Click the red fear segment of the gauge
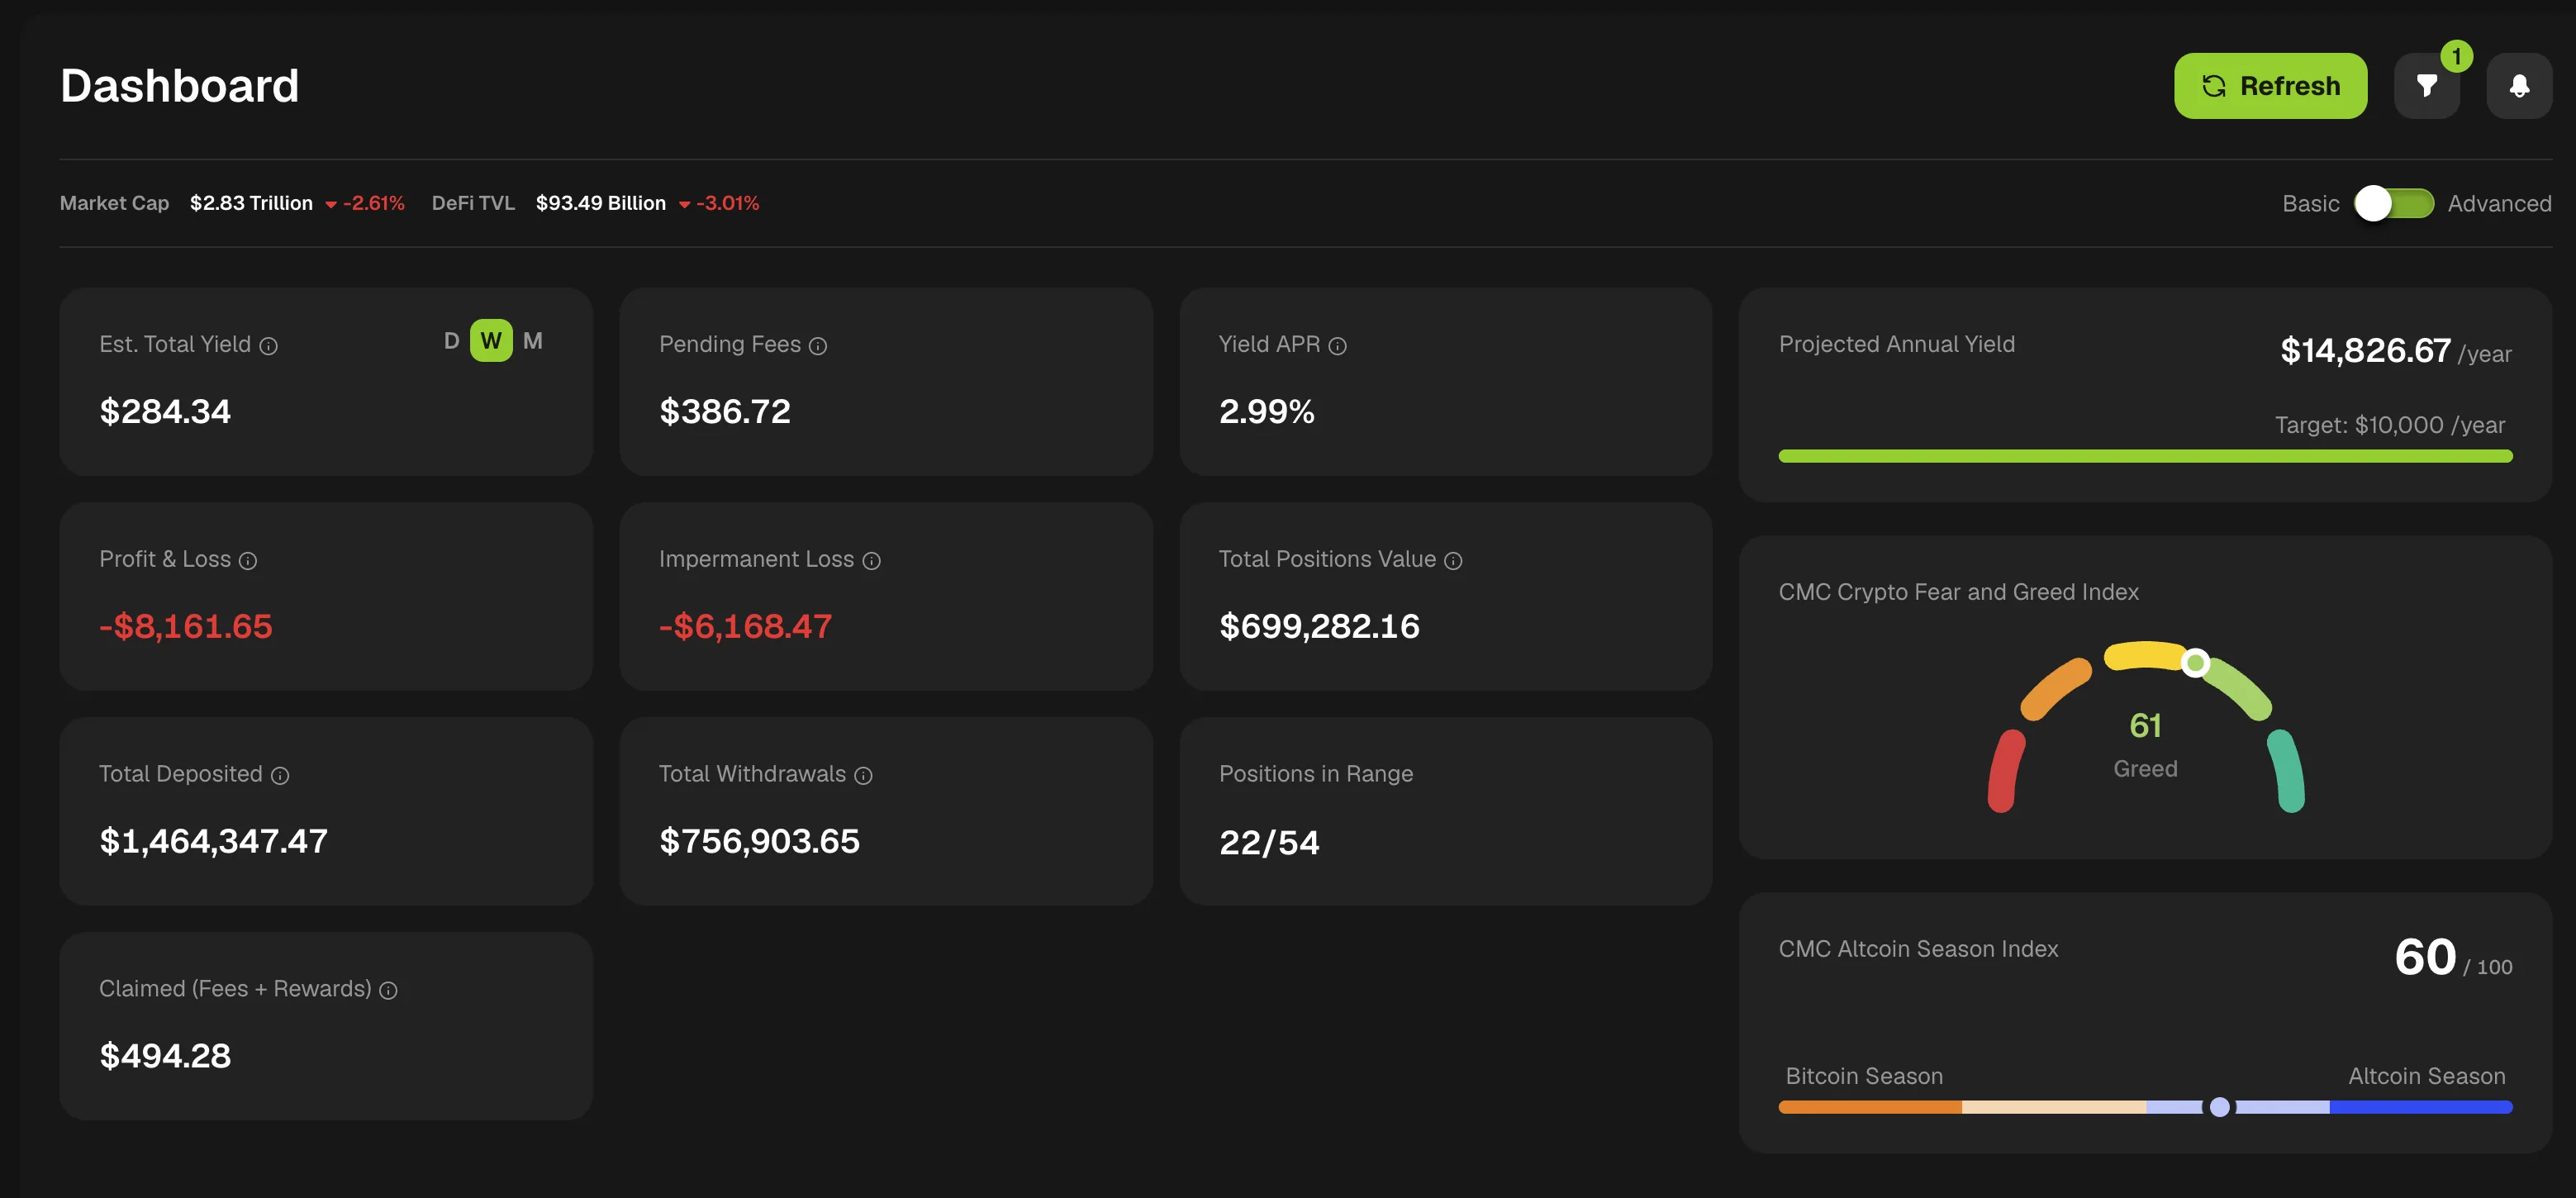2576x1198 pixels. (x=2005, y=770)
